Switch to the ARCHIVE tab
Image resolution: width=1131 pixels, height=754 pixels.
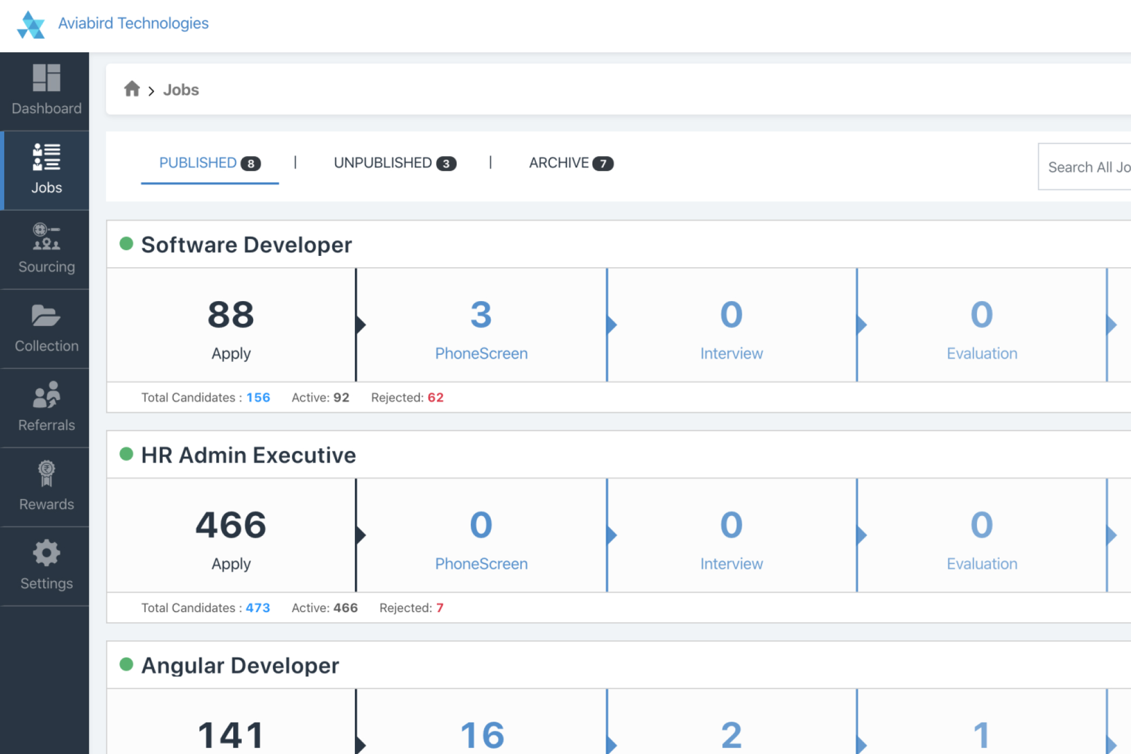point(571,163)
